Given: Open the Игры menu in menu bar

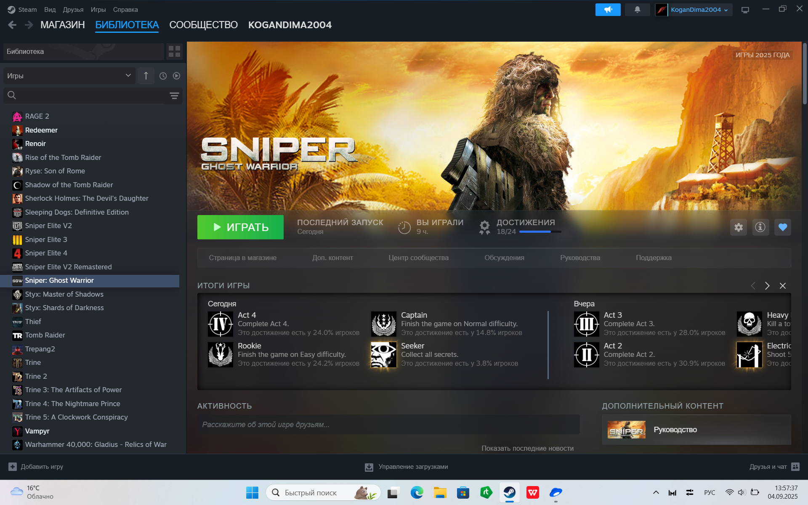Looking at the screenshot, I should [98, 9].
